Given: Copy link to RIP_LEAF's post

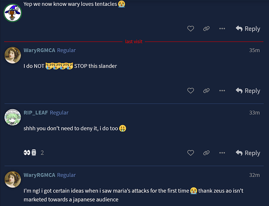Looking at the screenshot, I should 206,153.
